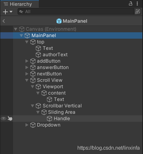This screenshot has width=143, height=154.
Task: Collapse the Scroll View node
Action: [x=27, y=80]
